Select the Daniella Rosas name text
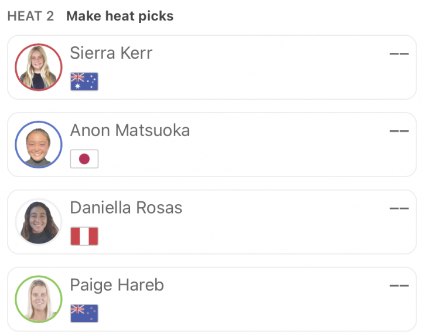Viewport: 423px width, 335px height. 126,208
